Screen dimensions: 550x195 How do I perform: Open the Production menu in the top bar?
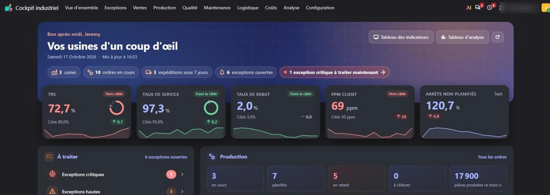[x=165, y=8]
